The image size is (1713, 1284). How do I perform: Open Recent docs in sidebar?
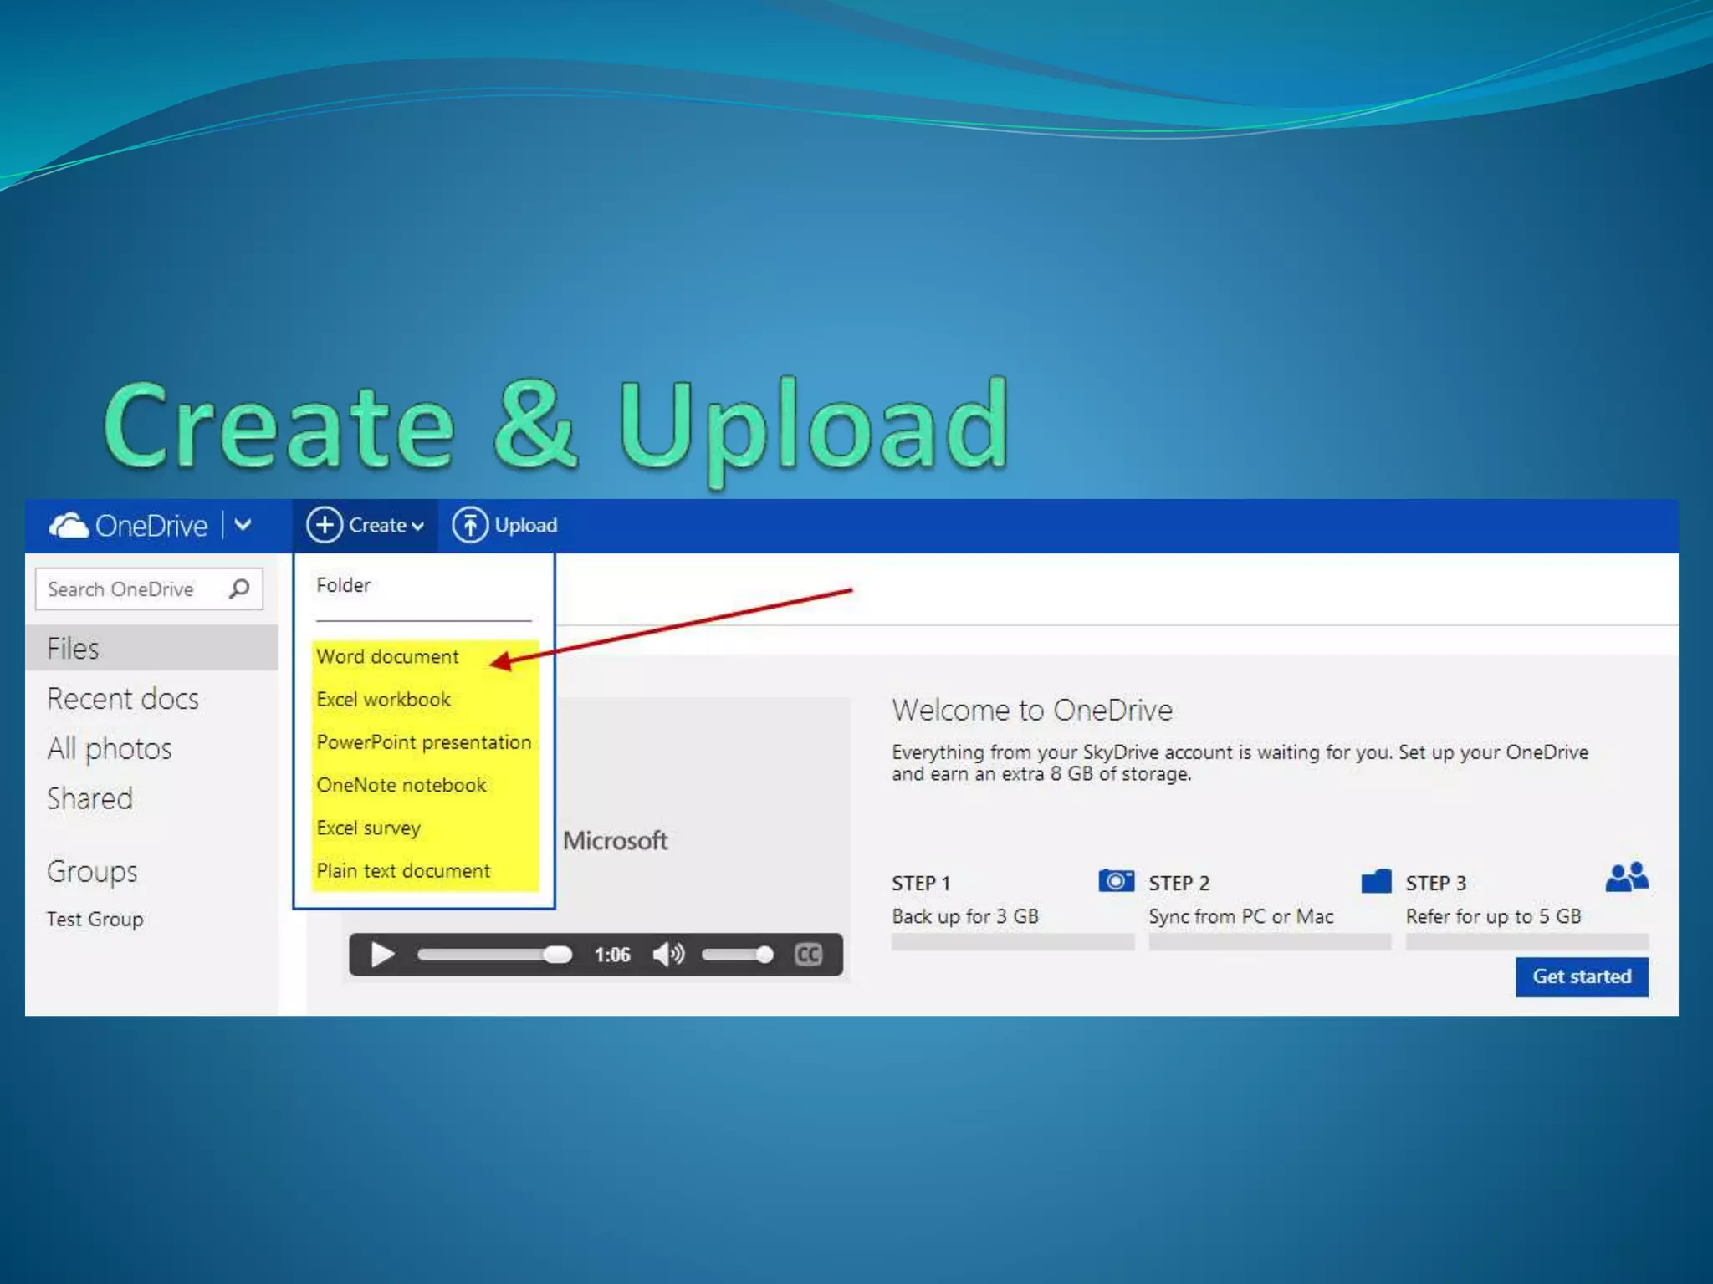pos(123,698)
